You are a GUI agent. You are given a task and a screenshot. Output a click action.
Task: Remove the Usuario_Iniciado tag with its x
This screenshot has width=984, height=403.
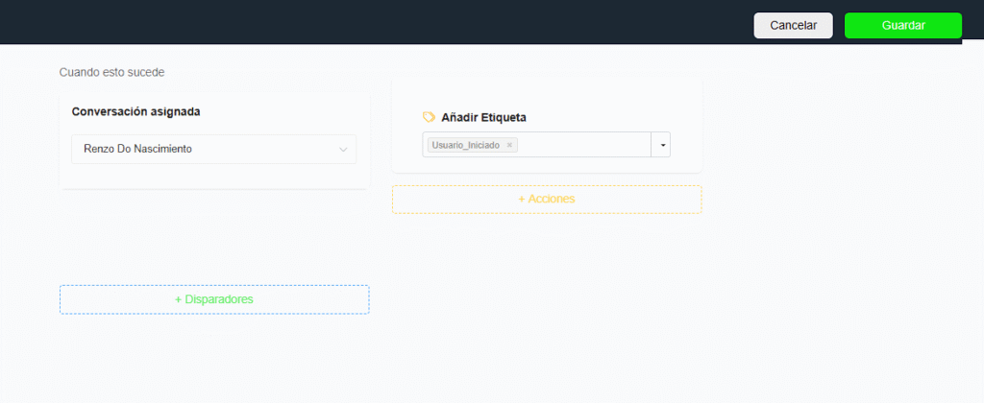point(509,145)
